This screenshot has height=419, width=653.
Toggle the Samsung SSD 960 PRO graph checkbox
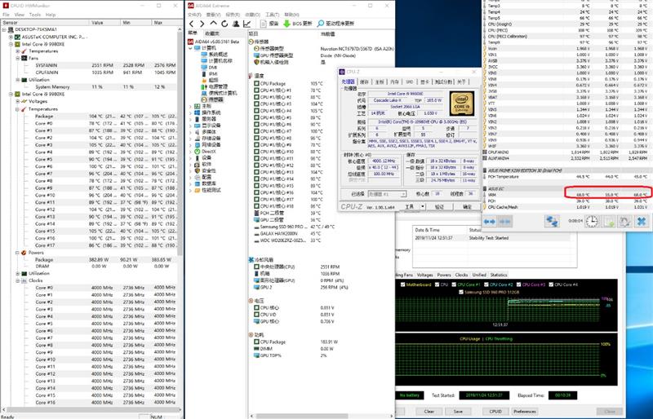click(460, 292)
